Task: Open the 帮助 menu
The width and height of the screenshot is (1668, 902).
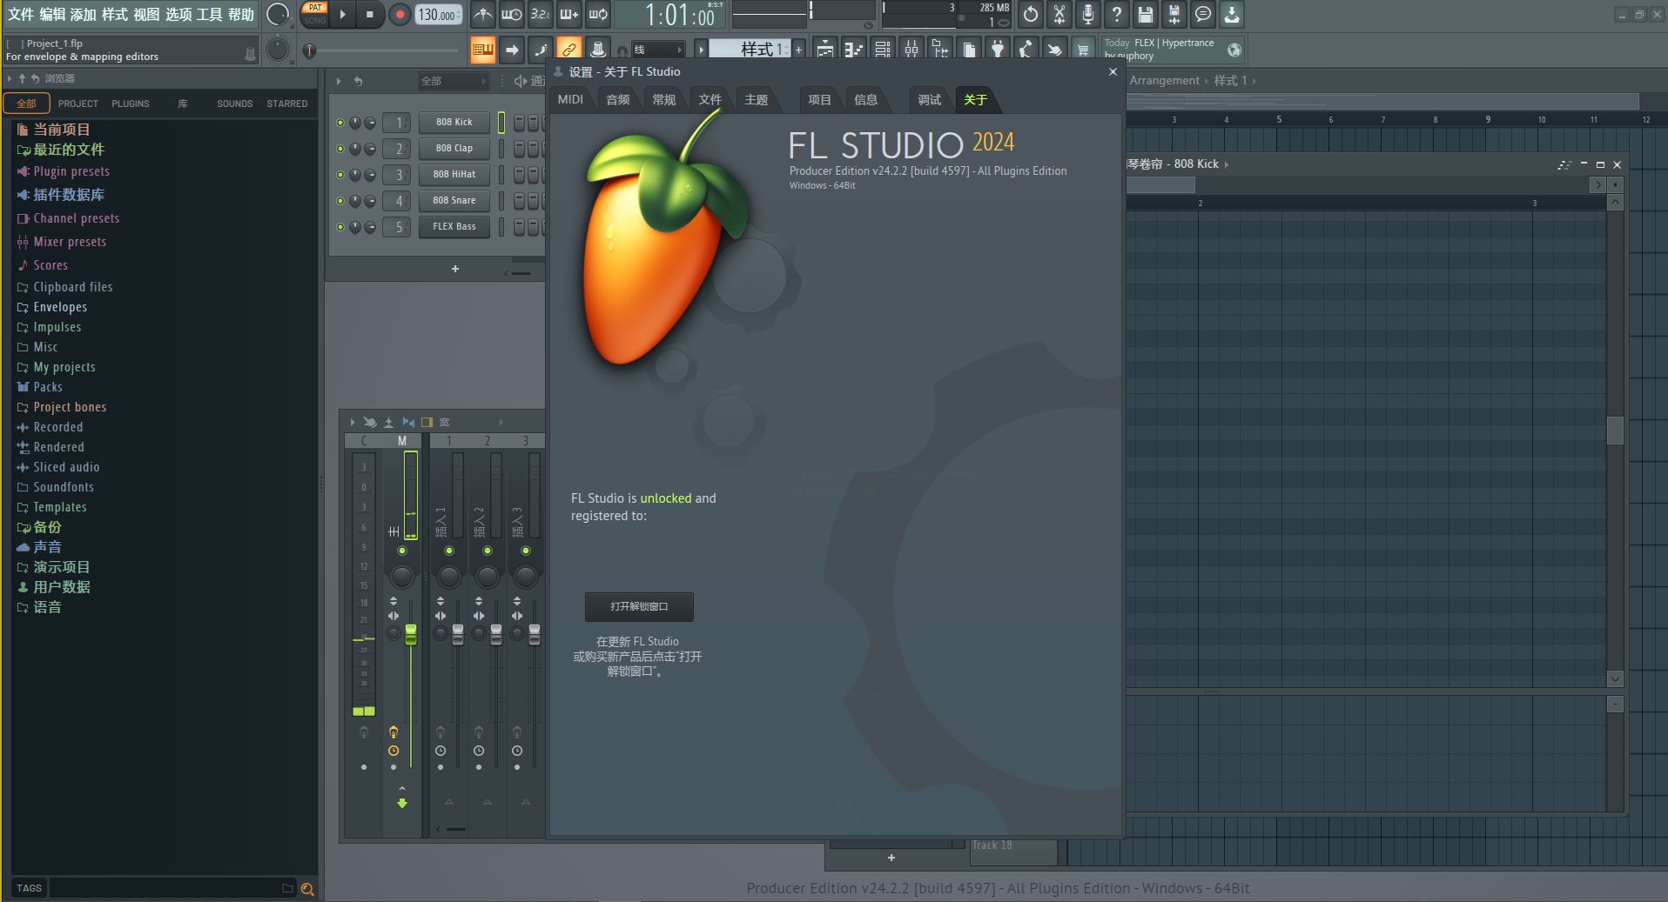Action: click(x=241, y=14)
